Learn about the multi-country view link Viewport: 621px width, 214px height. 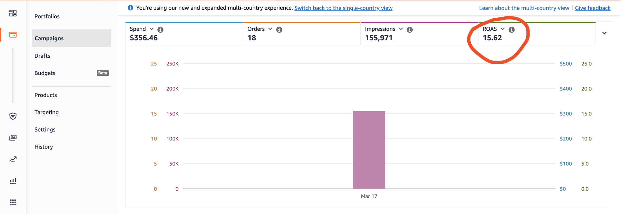coord(524,8)
